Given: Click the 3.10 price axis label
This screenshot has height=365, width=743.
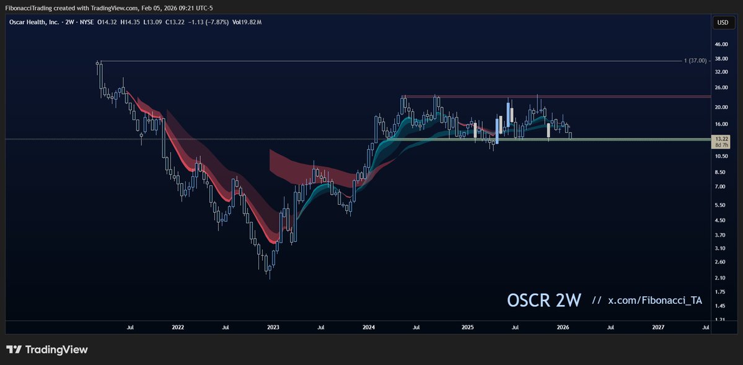Looking at the screenshot, I should click(721, 247).
